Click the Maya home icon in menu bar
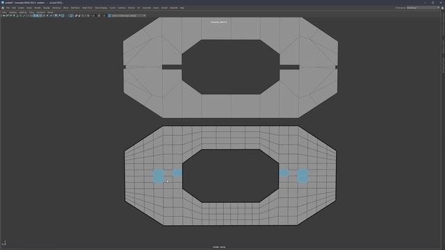The height and width of the screenshot is (250, 445). click(x=3, y=8)
